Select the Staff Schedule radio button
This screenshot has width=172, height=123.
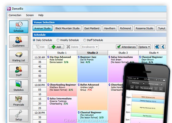84,40
